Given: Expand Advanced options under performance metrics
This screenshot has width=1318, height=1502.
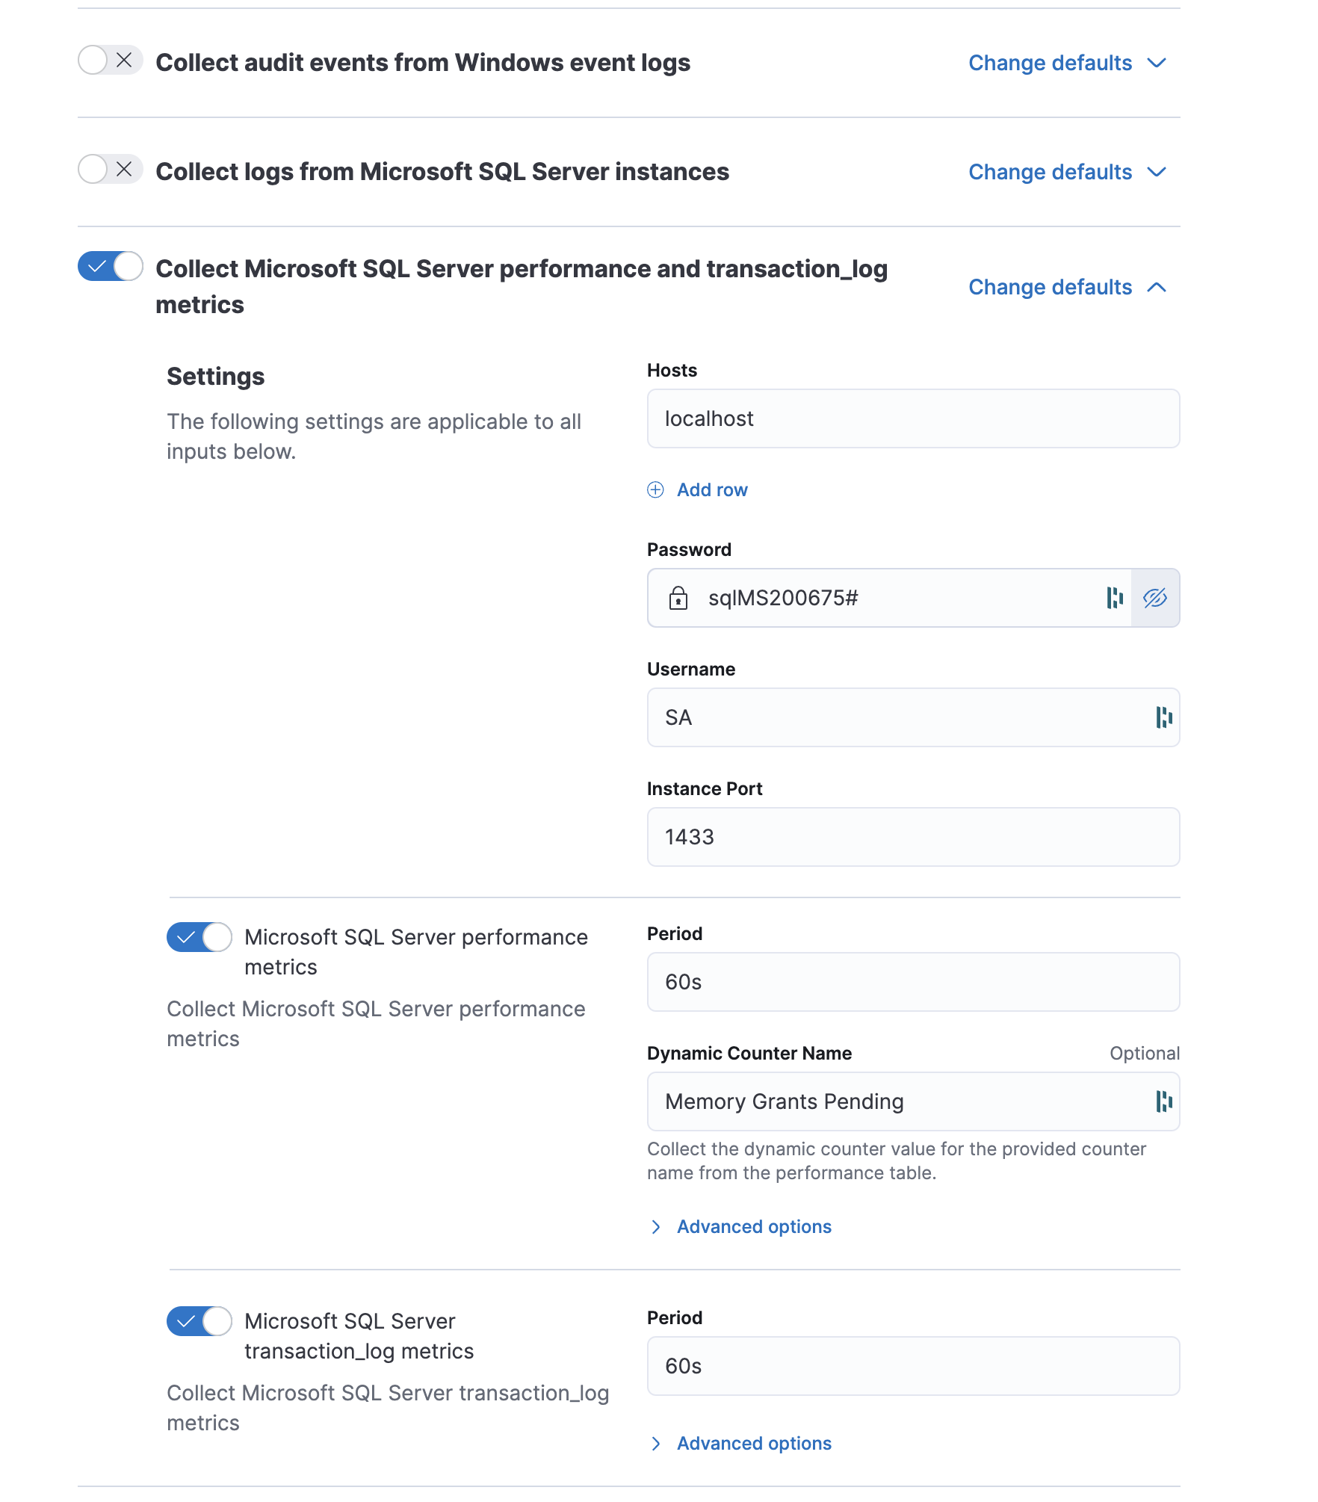Looking at the screenshot, I should click(x=740, y=1227).
